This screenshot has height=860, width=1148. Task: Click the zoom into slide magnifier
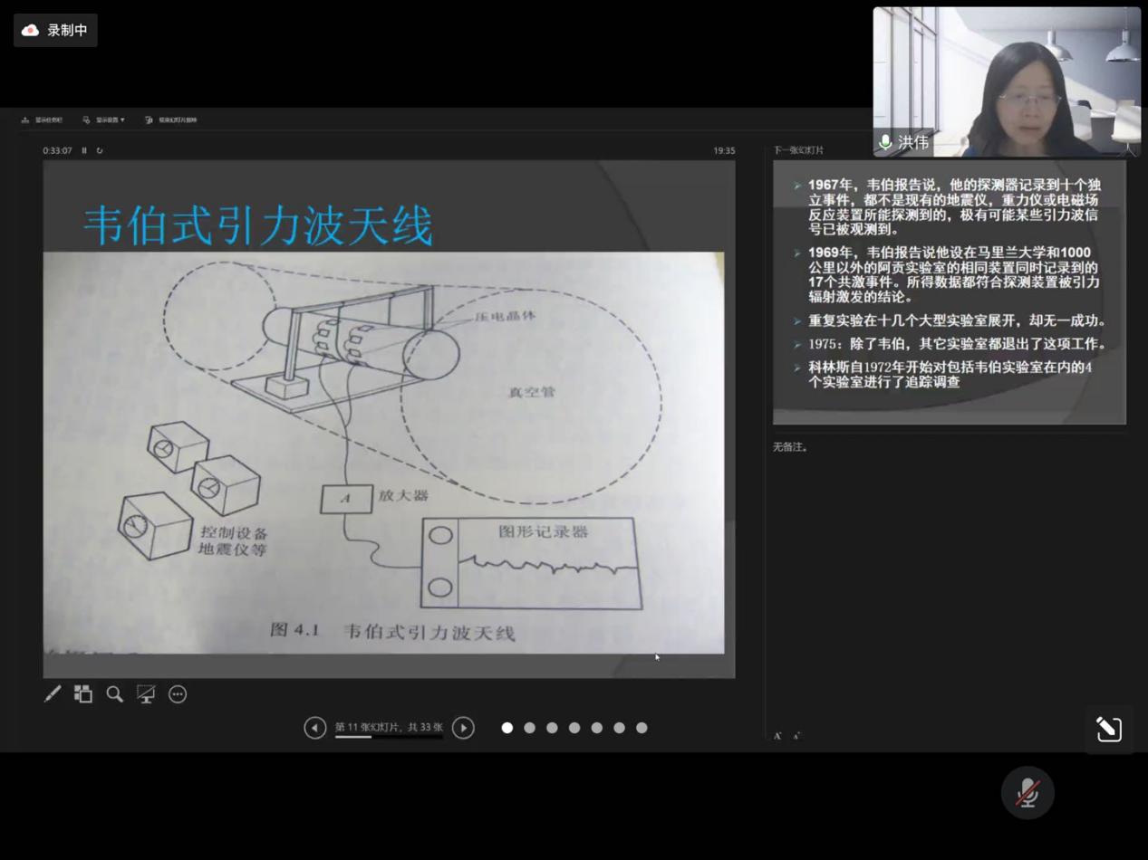[114, 694]
